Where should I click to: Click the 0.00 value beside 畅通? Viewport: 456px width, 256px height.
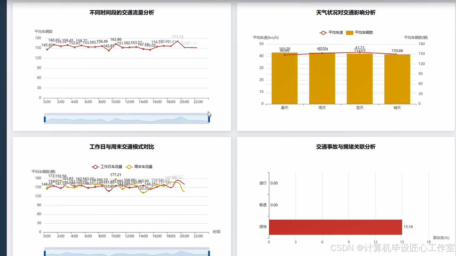(274, 205)
